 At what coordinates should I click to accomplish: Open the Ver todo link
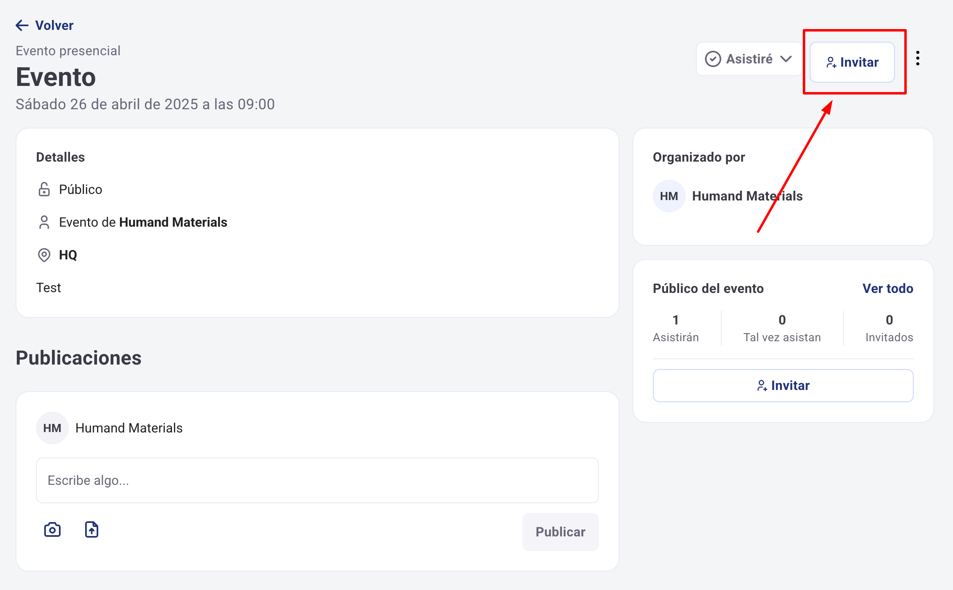coord(888,288)
